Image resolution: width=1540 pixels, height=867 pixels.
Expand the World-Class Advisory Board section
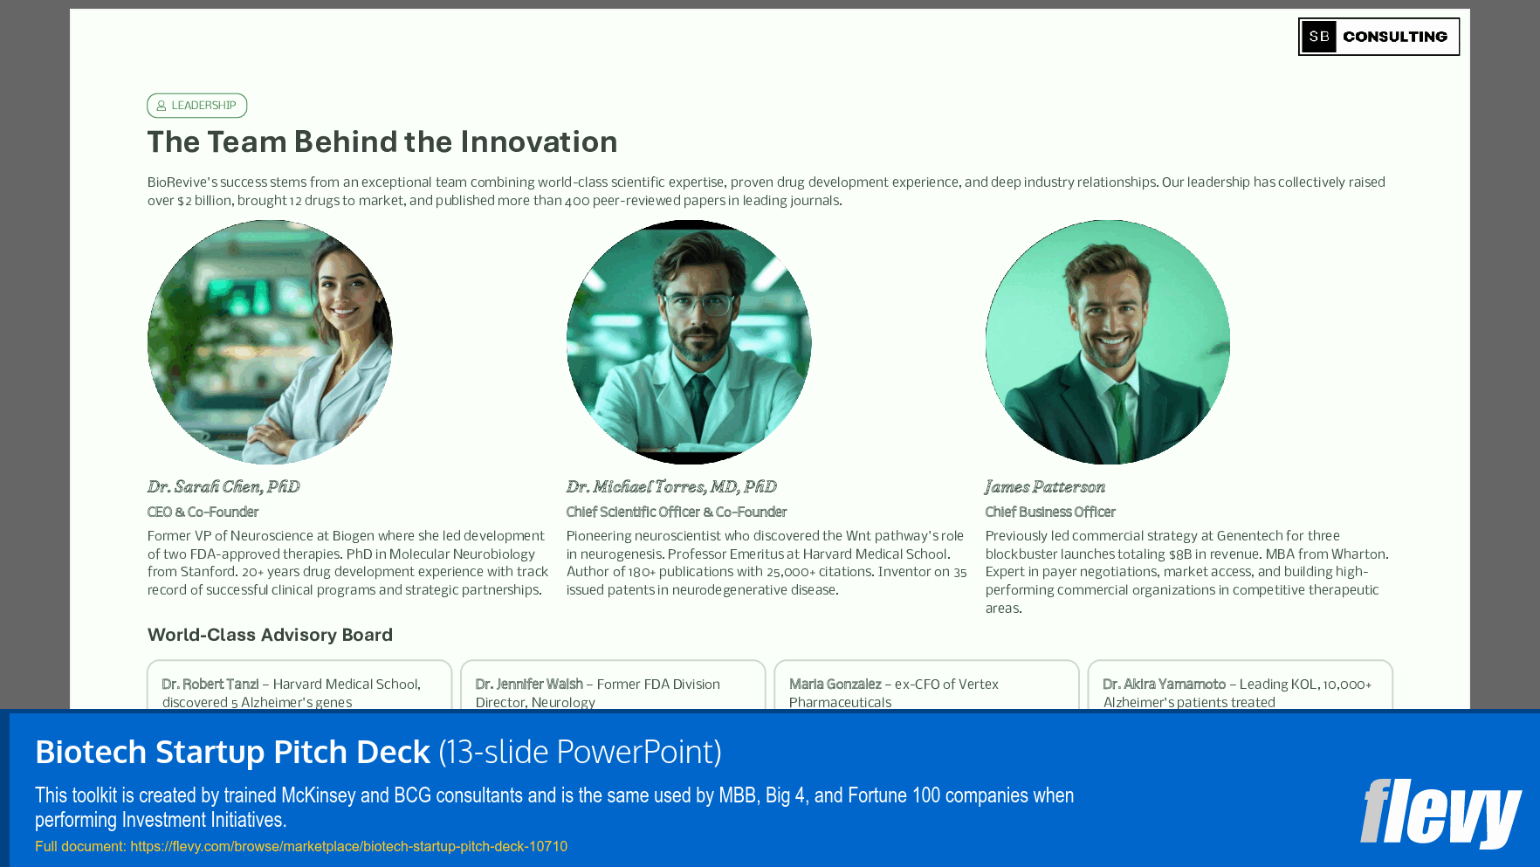269,635
